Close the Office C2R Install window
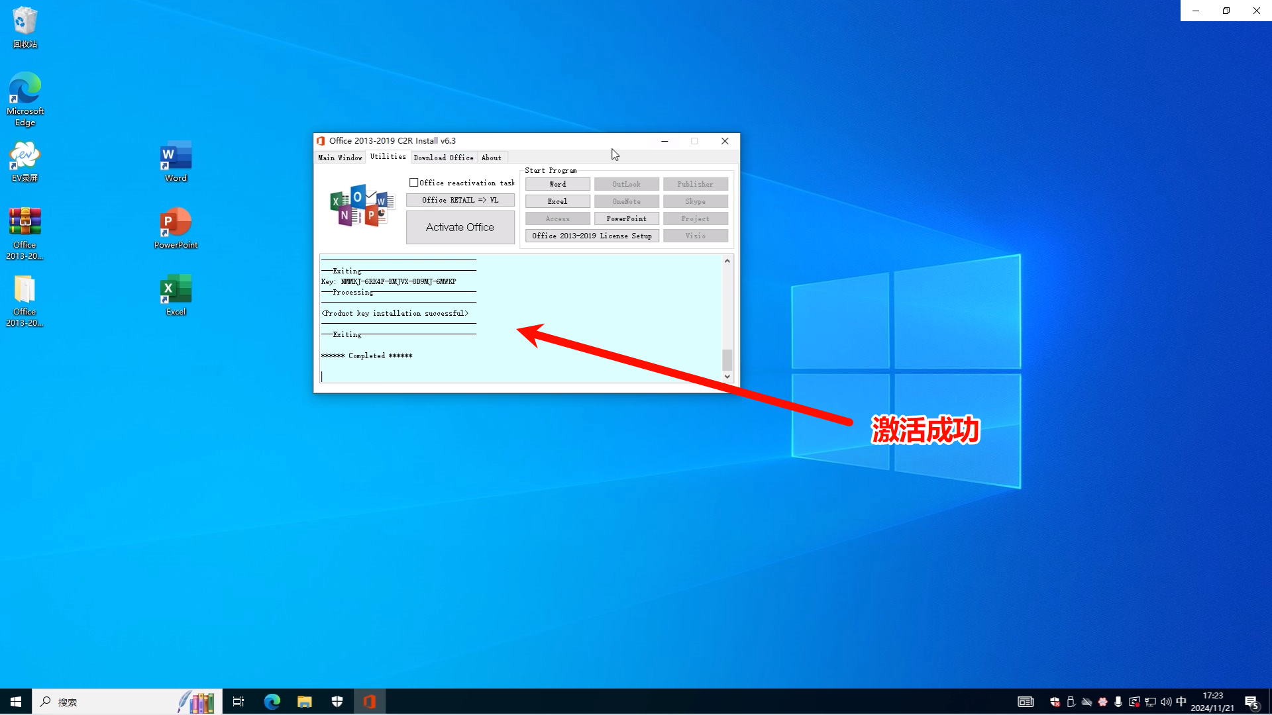The width and height of the screenshot is (1272, 715). [x=725, y=141]
